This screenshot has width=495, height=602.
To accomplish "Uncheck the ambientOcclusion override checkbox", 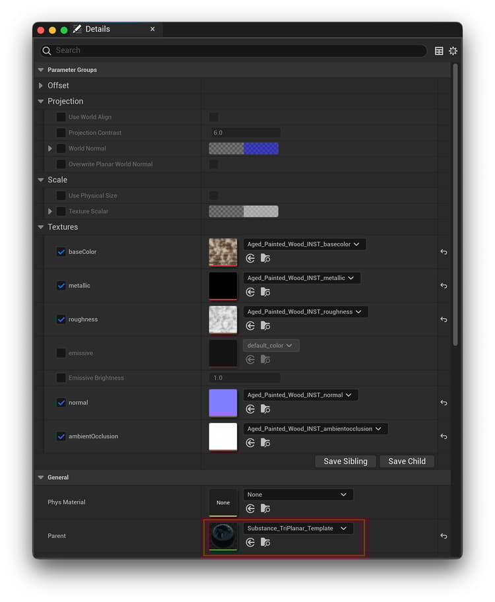I will point(61,436).
